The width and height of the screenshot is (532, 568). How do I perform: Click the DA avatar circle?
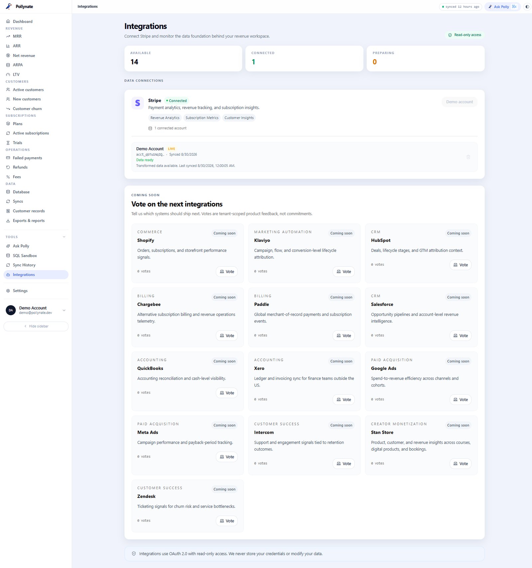11,310
